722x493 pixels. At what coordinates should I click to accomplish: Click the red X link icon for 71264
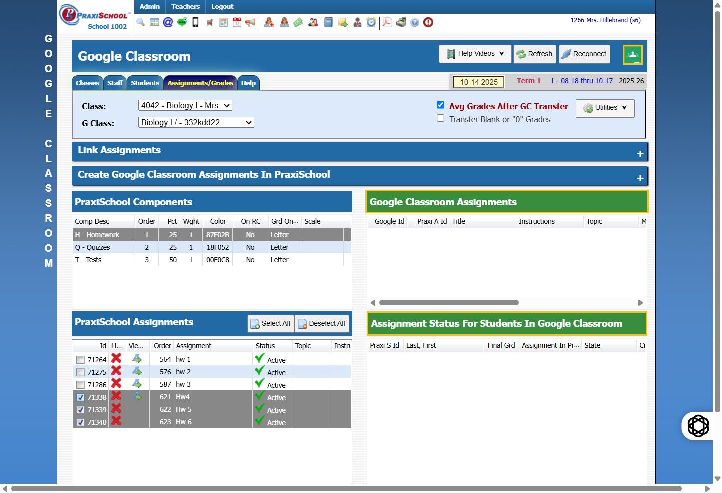point(116,358)
